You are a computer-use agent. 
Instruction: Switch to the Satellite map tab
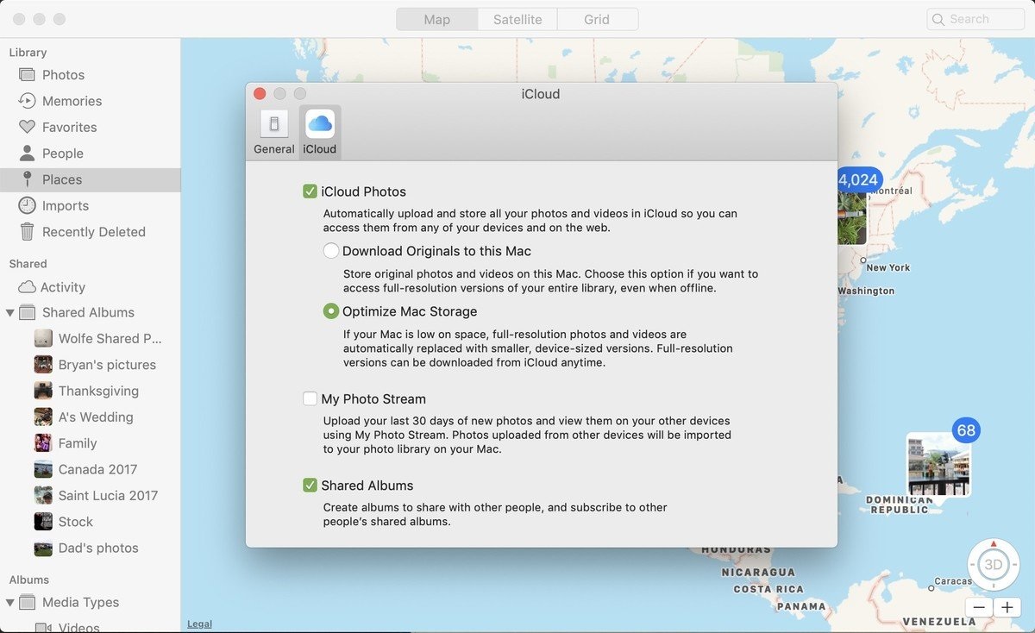pos(517,19)
